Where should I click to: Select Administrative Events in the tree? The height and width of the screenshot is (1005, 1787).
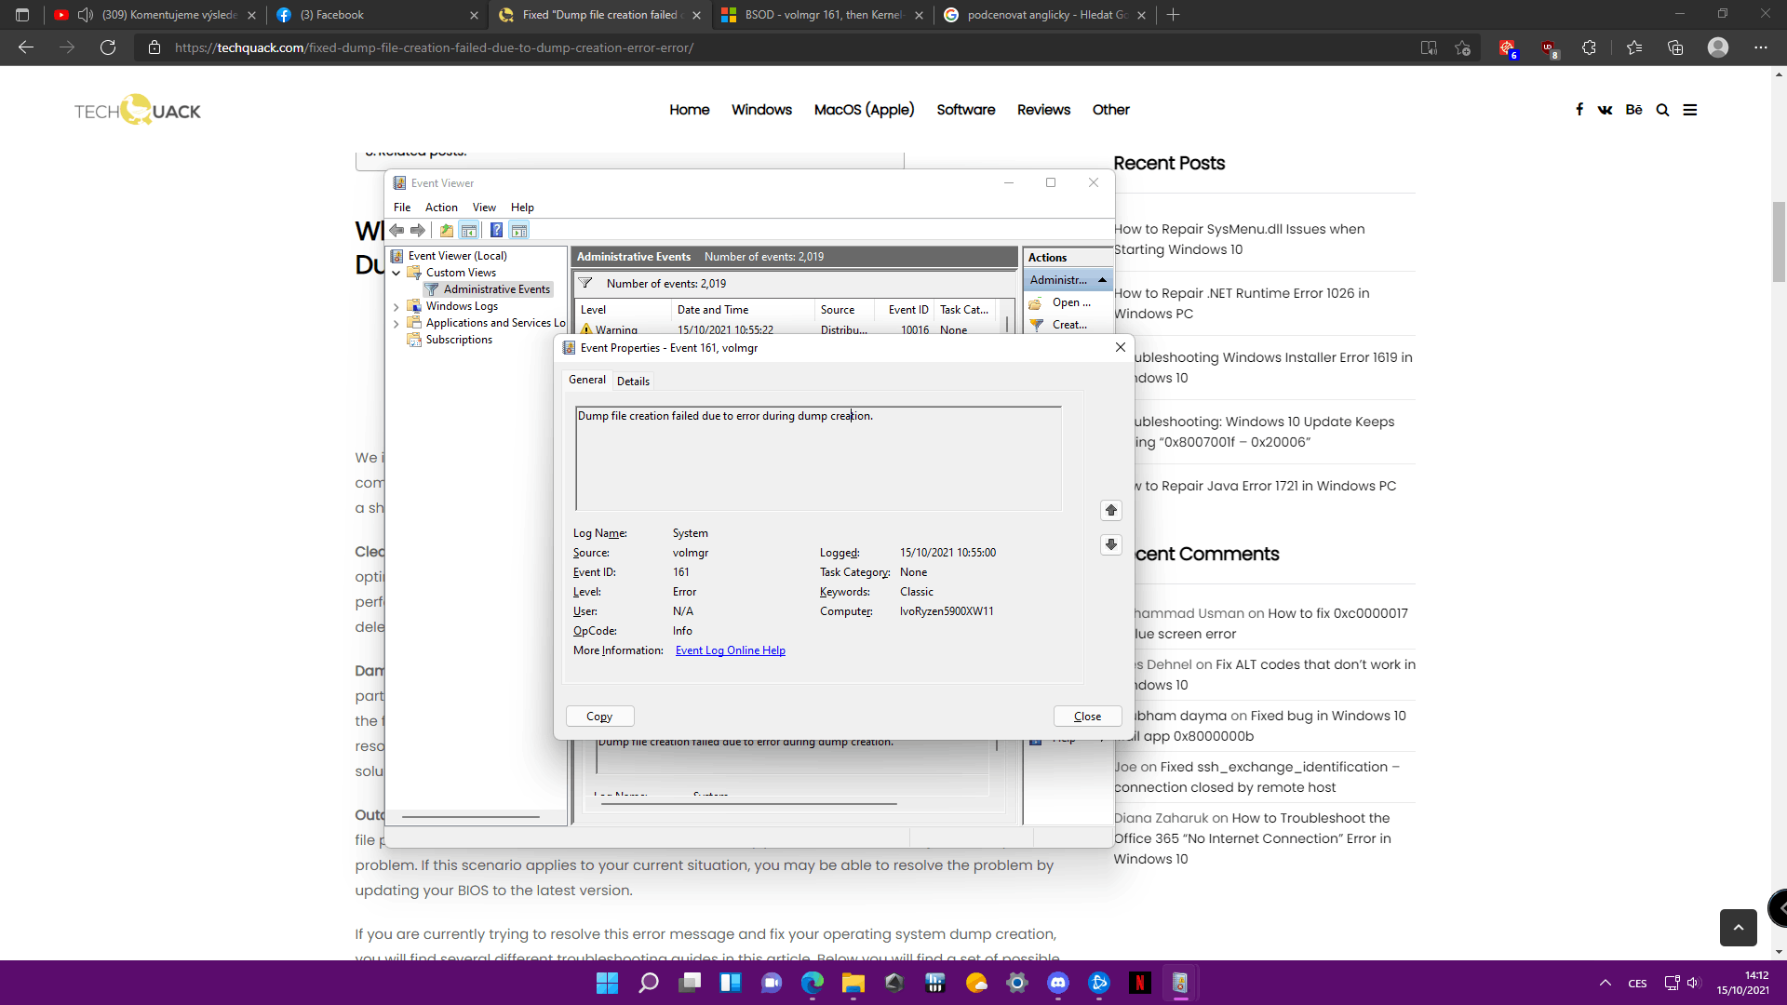click(x=496, y=289)
